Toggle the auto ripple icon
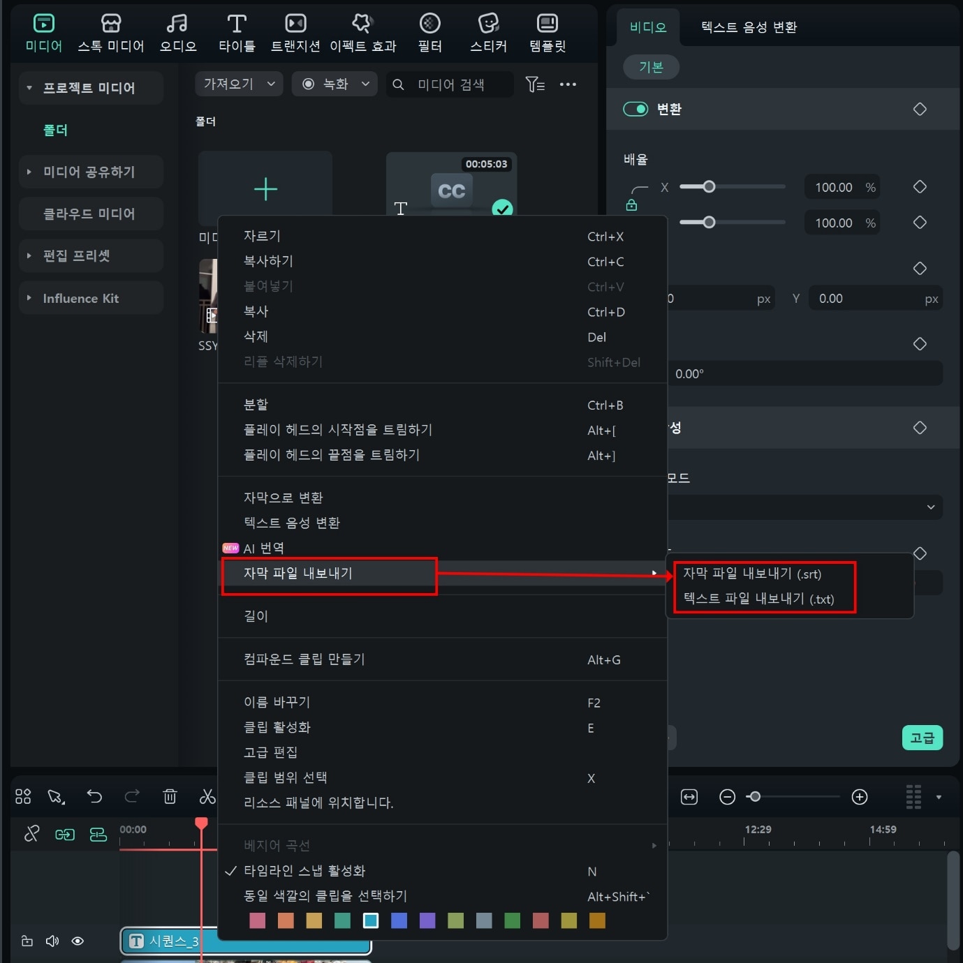Image resolution: width=963 pixels, height=963 pixels. pos(98,834)
